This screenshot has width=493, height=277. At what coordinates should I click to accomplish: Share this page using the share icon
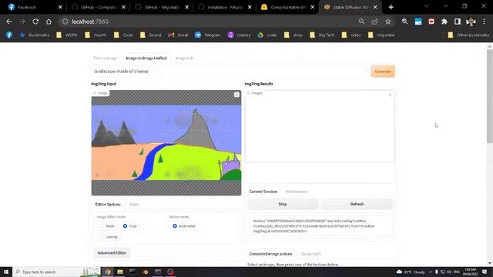pyautogui.click(x=374, y=22)
